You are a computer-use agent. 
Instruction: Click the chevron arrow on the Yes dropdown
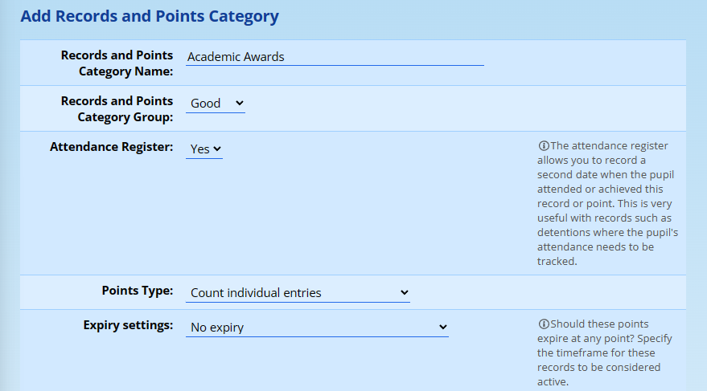216,149
